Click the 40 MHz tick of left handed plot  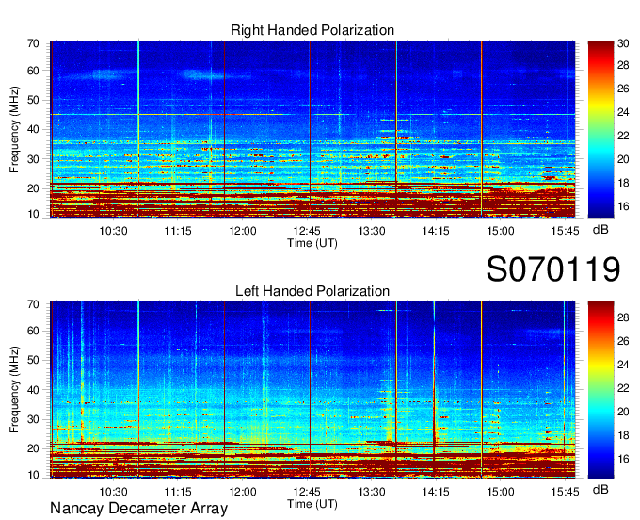pos(33,390)
